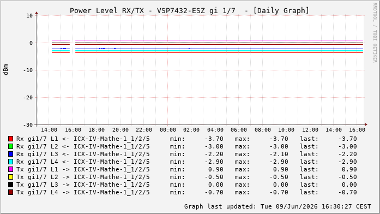Click the 10 y-axis tick label
The width and height of the screenshot is (380, 214).
coord(29,16)
